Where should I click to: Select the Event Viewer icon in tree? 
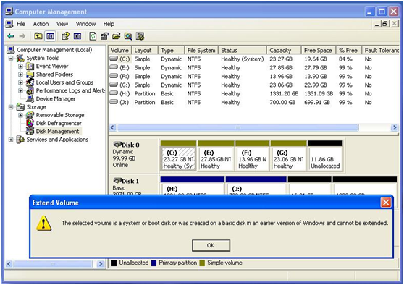(x=30, y=67)
